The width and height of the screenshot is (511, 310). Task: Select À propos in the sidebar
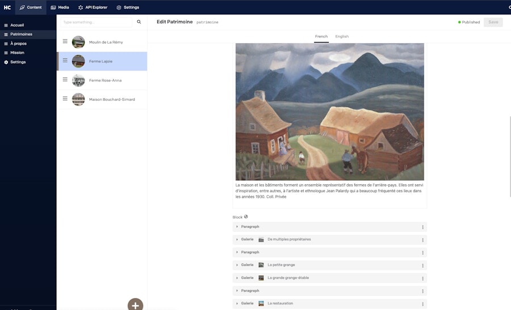pyautogui.click(x=28, y=43)
